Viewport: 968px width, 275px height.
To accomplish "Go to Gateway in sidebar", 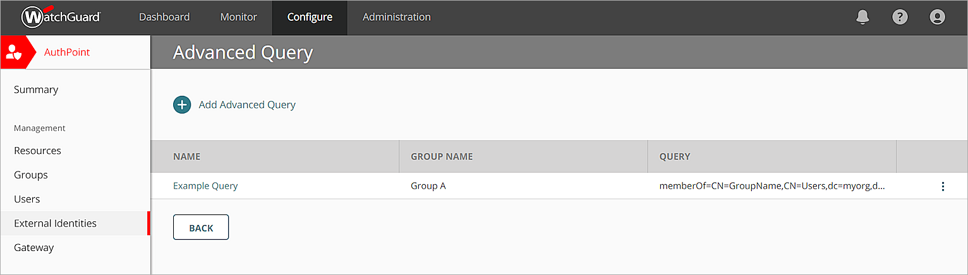I will pos(33,247).
